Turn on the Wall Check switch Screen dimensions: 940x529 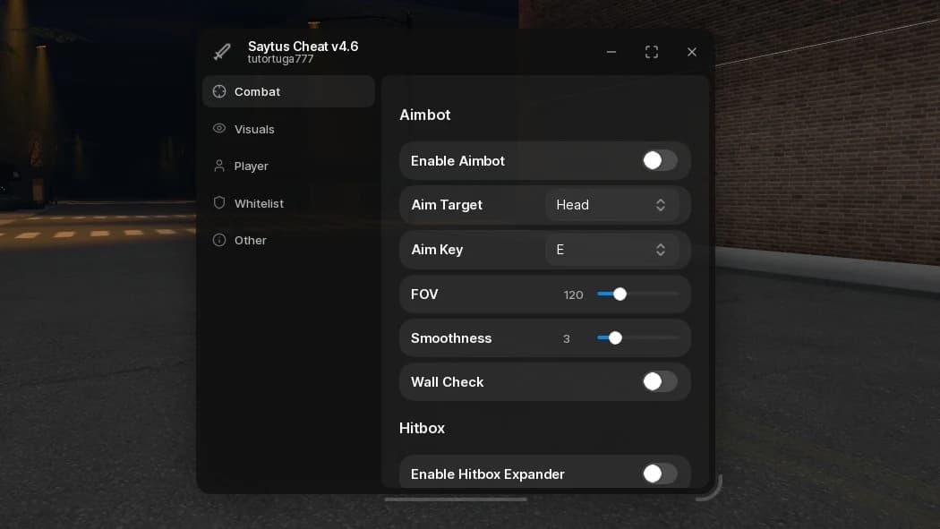[660, 381]
